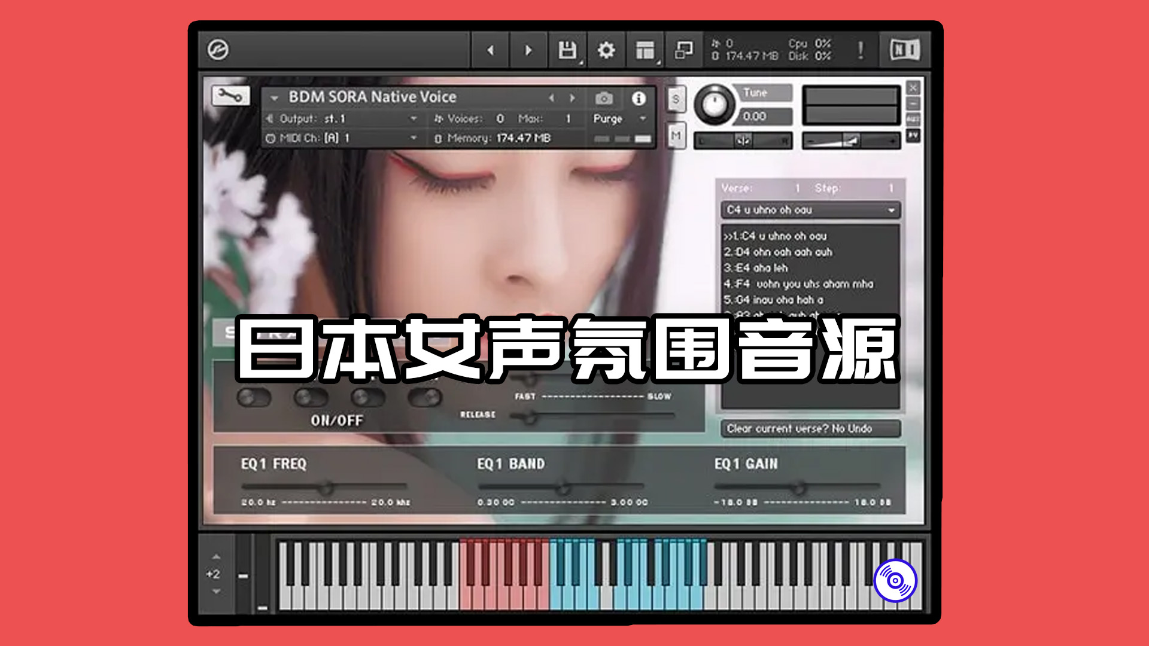Click the Max voices value field
The width and height of the screenshot is (1149, 646).
568,118
